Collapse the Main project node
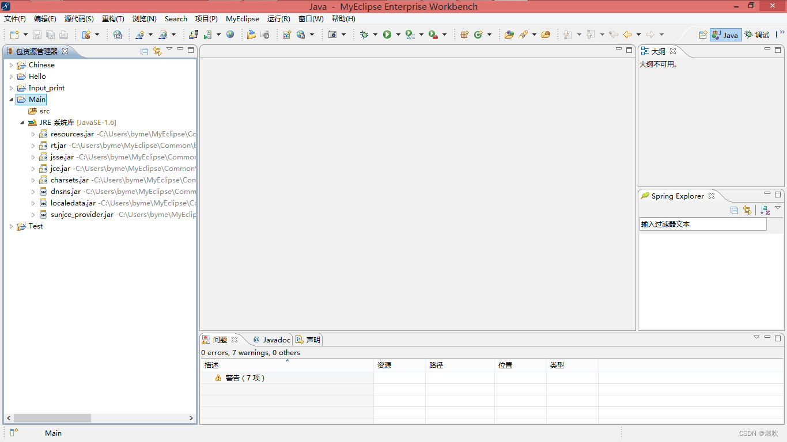 (11, 100)
